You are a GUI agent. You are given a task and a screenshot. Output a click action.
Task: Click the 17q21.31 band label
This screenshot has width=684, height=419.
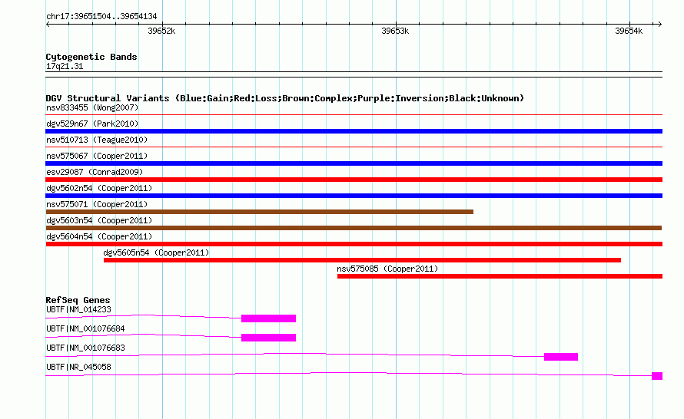65,66
